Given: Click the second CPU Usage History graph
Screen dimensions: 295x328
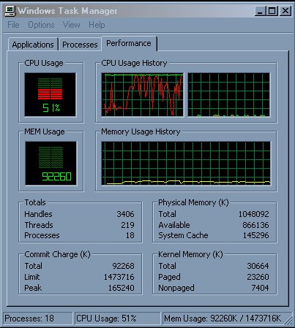Looking at the screenshot, I should tap(229, 95).
